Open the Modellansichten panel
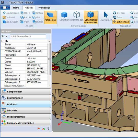The width and height of the screenshot is (138, 138). click(x=26, y=117)
